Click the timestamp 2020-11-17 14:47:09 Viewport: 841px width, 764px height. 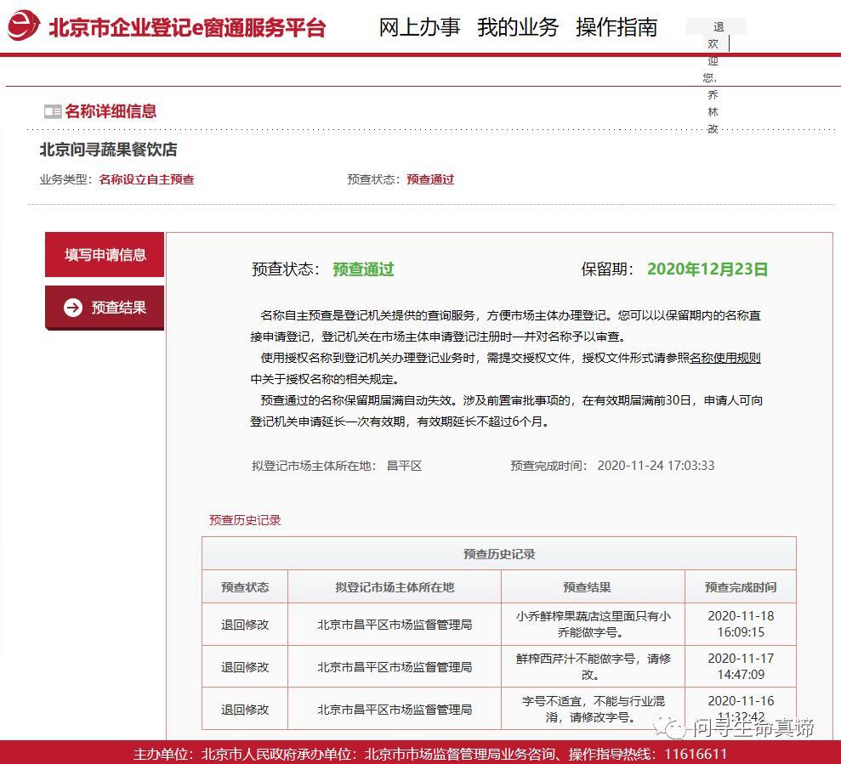(741, 666)
